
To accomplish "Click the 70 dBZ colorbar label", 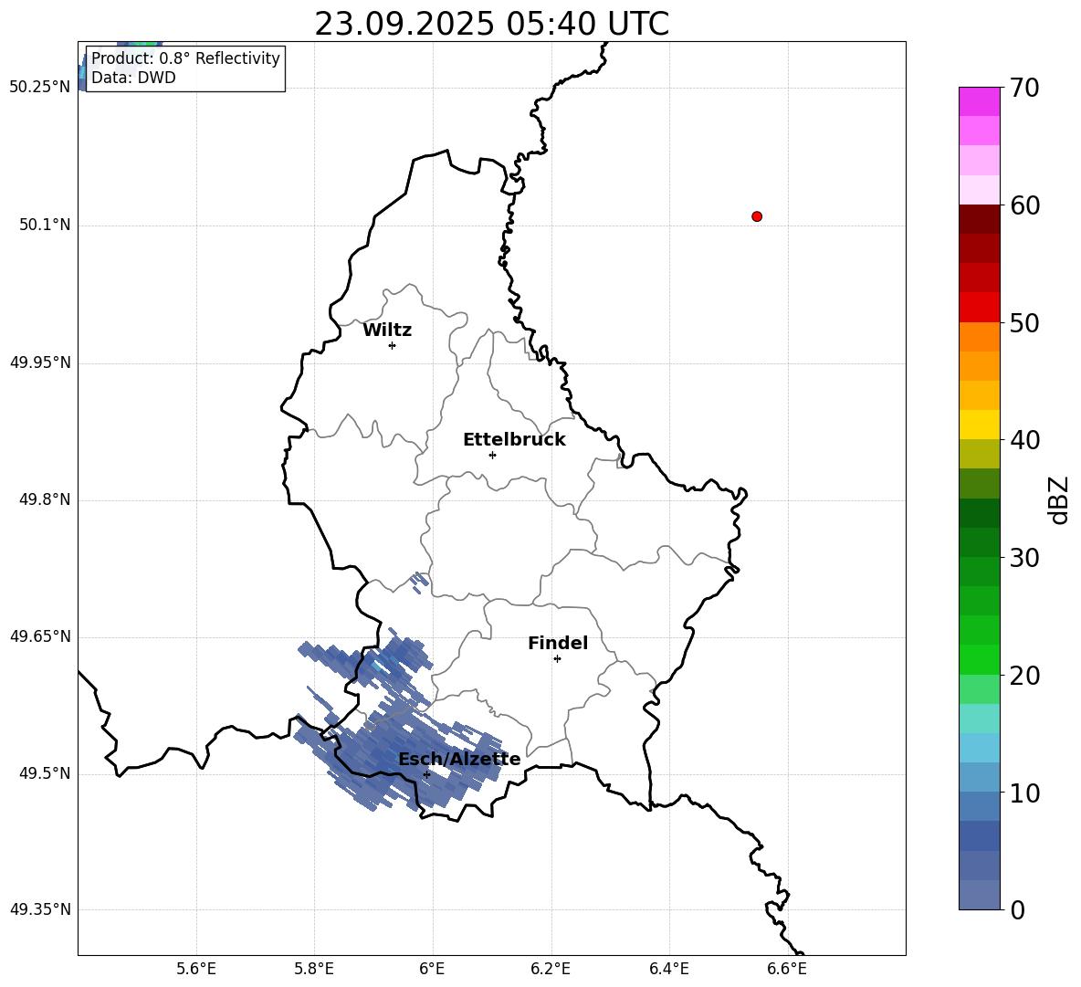I will 1024,88.
